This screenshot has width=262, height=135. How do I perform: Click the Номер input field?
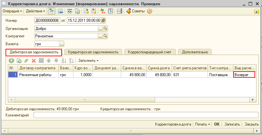[x=47, y=20]
